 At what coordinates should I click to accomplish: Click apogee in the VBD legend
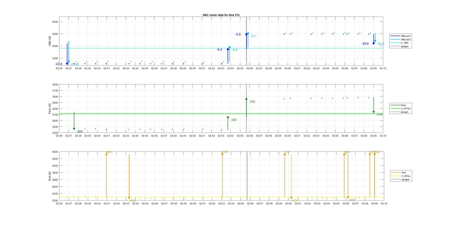400,46
